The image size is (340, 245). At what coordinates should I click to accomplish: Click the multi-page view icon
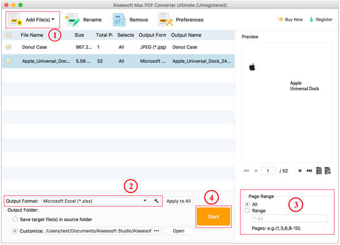328,170
